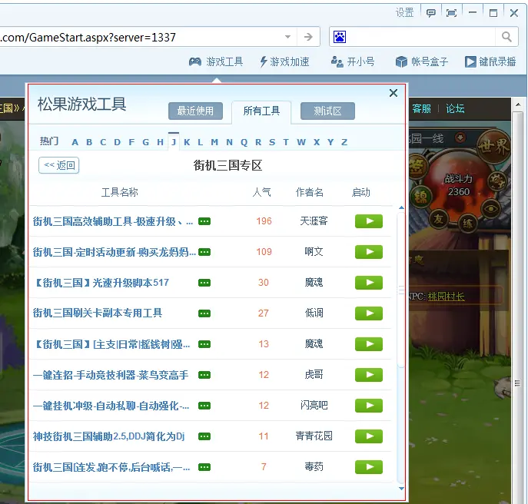Start the 光速升级脚本517 tool

coord(369,283)
